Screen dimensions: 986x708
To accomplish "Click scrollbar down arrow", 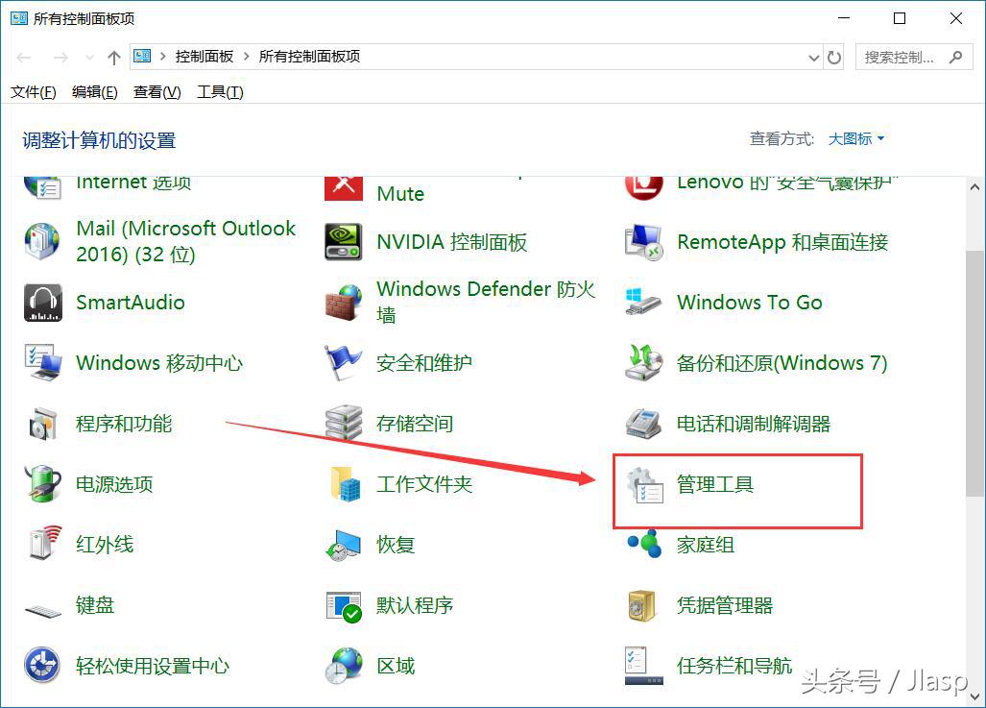I will (974, 696).
